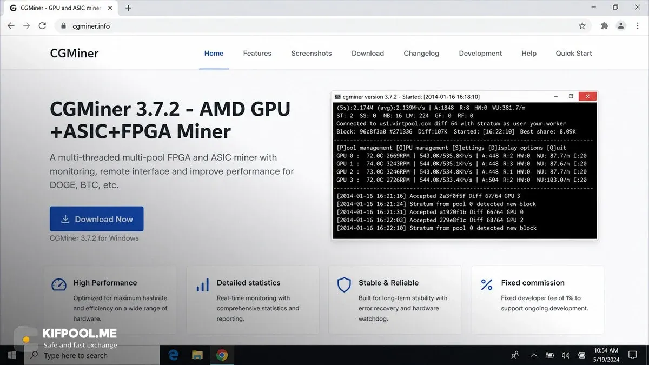Click the Download Now button
Viewport: 649px width, 365px height.
click(x=97, y=219)
